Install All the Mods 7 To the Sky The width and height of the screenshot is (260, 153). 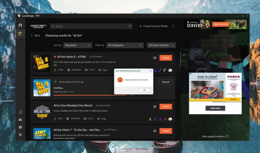[166, 131]
